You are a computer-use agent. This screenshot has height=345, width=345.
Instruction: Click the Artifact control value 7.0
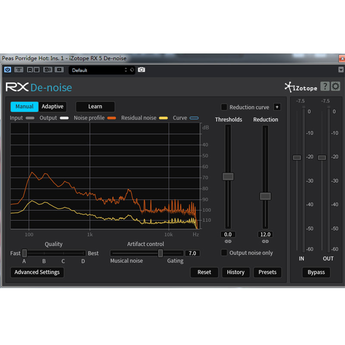point(192,253)
